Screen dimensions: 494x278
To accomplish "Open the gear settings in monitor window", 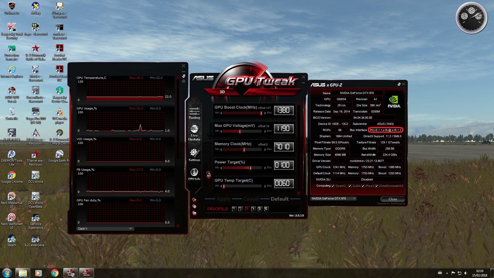I will click(x=183, y=81).
